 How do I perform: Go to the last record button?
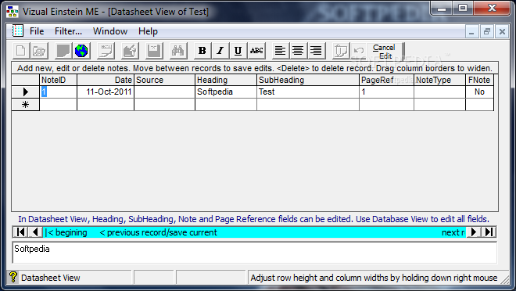(489, 232)
